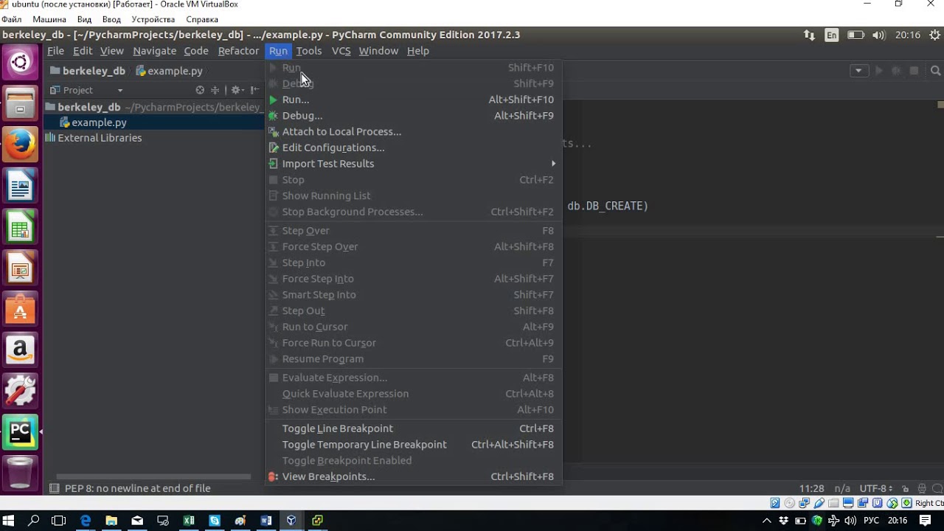The image size is (944, 531).
Task: Choose Edit Configurations... from Run menu
Action: point(414,147)
